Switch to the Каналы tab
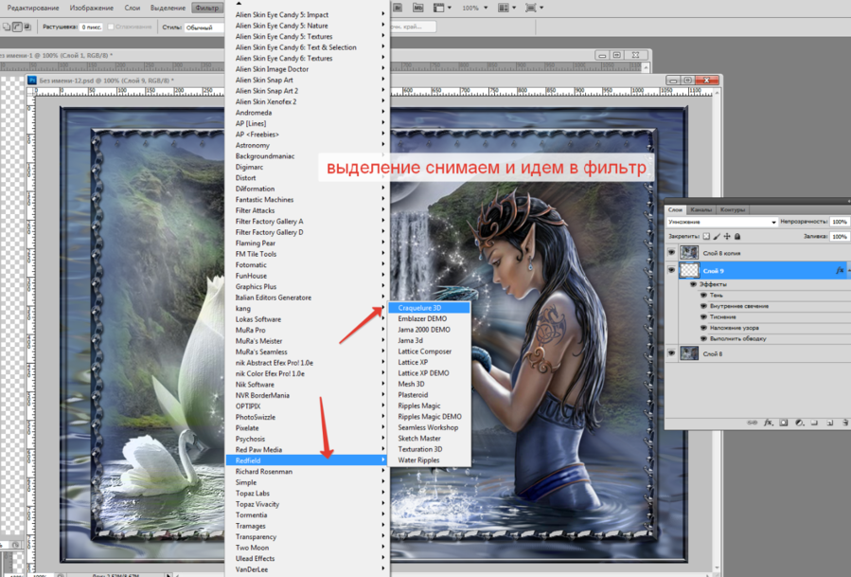Image resolution: width=851 pixels, height=577 pixels. (701, 209)
